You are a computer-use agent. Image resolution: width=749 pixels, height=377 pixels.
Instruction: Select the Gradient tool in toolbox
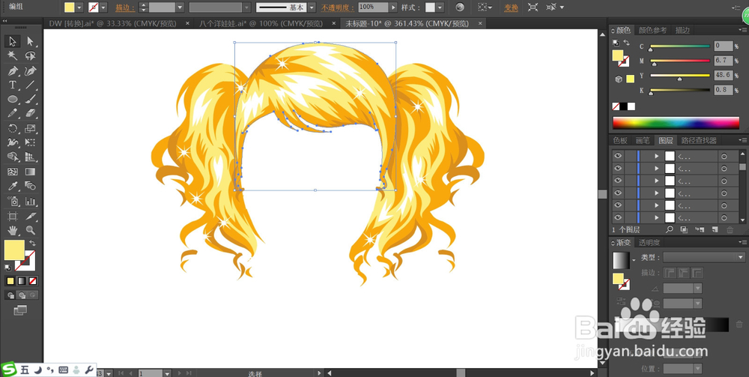click(x=30, y=172)
